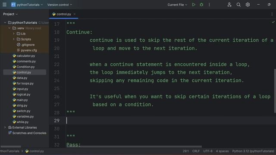Open data.py from project tree
This screenshot has width=276, height=155.
point(20,78)
